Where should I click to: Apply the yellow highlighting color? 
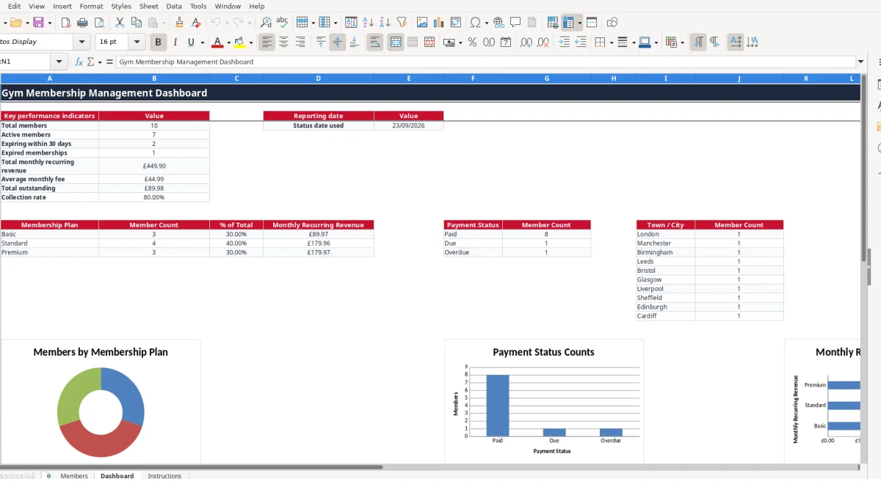pyautogui.click(x=239, y=43)
